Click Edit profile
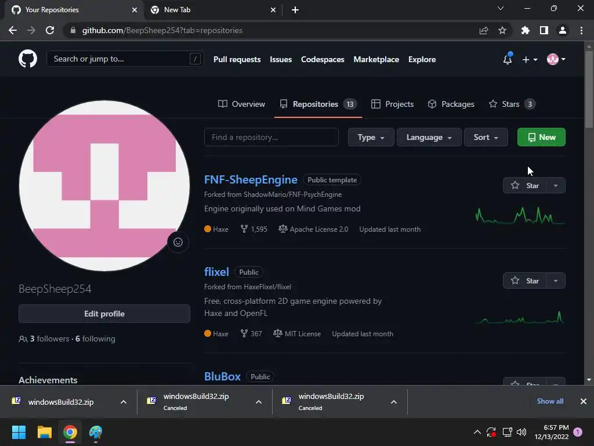Viewport: 594px width, 446px height. click(x=104, y=314)
